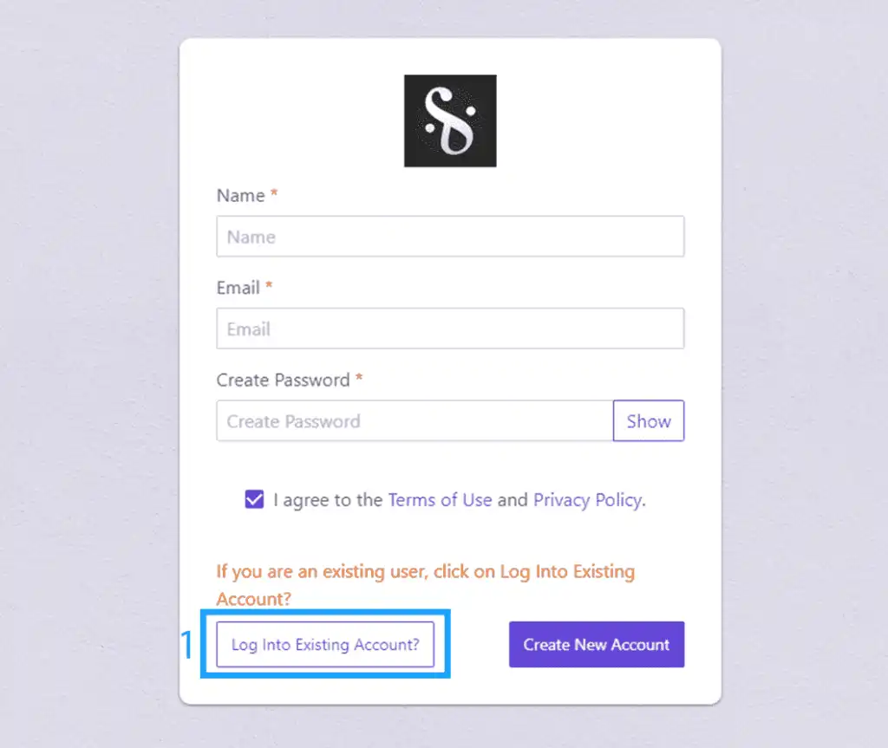The width and height of the screenshot is (888, 748).
Task: Click the S logo image
Action: (x=450, y=120)
